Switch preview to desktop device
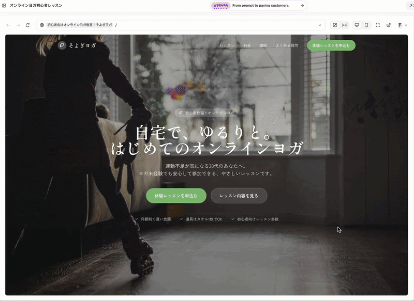414x301 pixels. [357, 25]
